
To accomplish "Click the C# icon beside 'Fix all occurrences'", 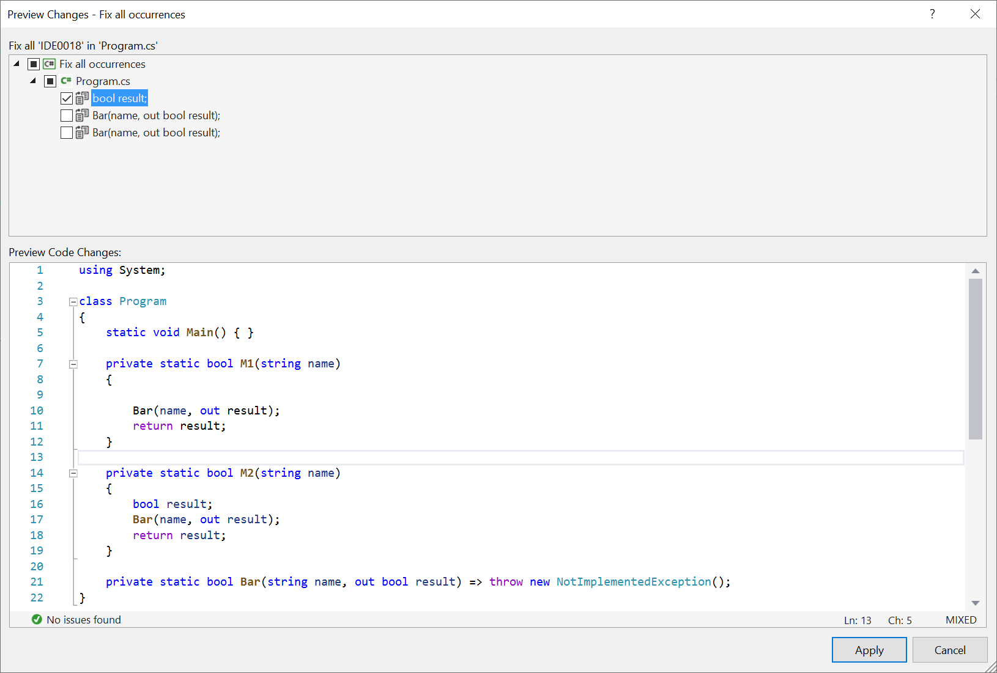I will (x=49, y=64).
